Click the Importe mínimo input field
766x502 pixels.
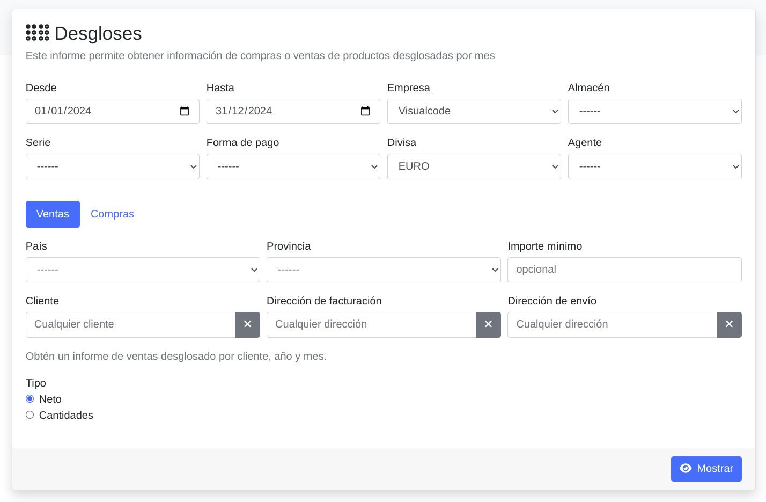[624, 270]
